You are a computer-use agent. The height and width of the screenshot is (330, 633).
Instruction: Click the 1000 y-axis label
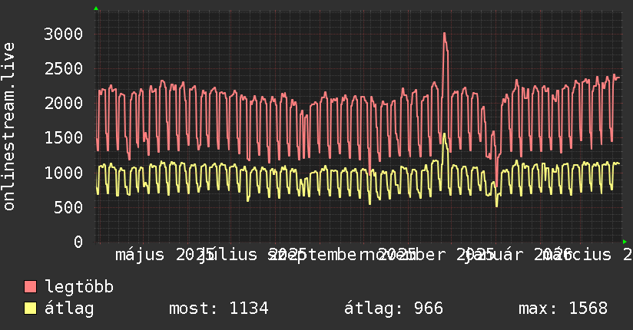coord(64,173)
